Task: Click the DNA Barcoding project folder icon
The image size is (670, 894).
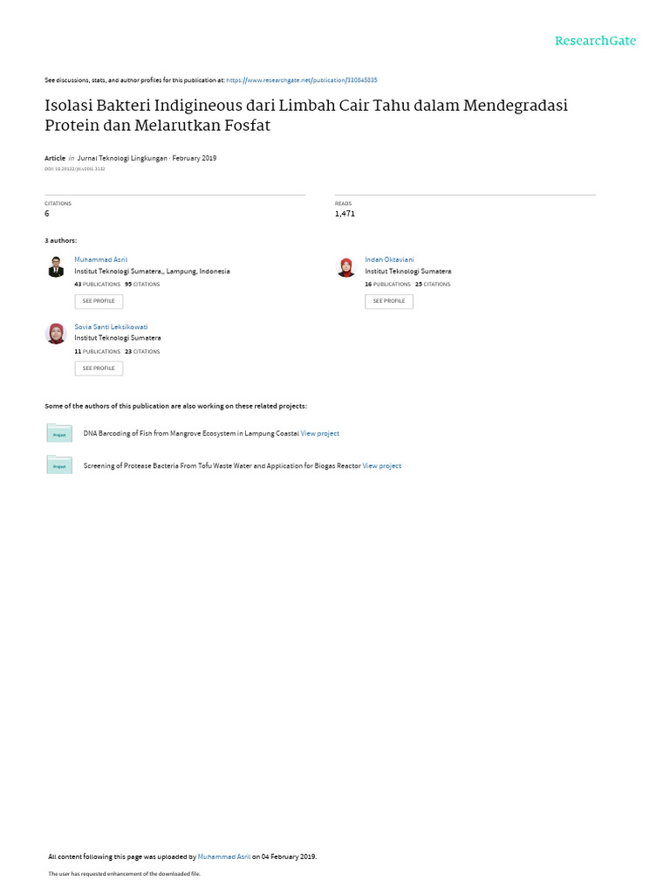Action: 59,433
